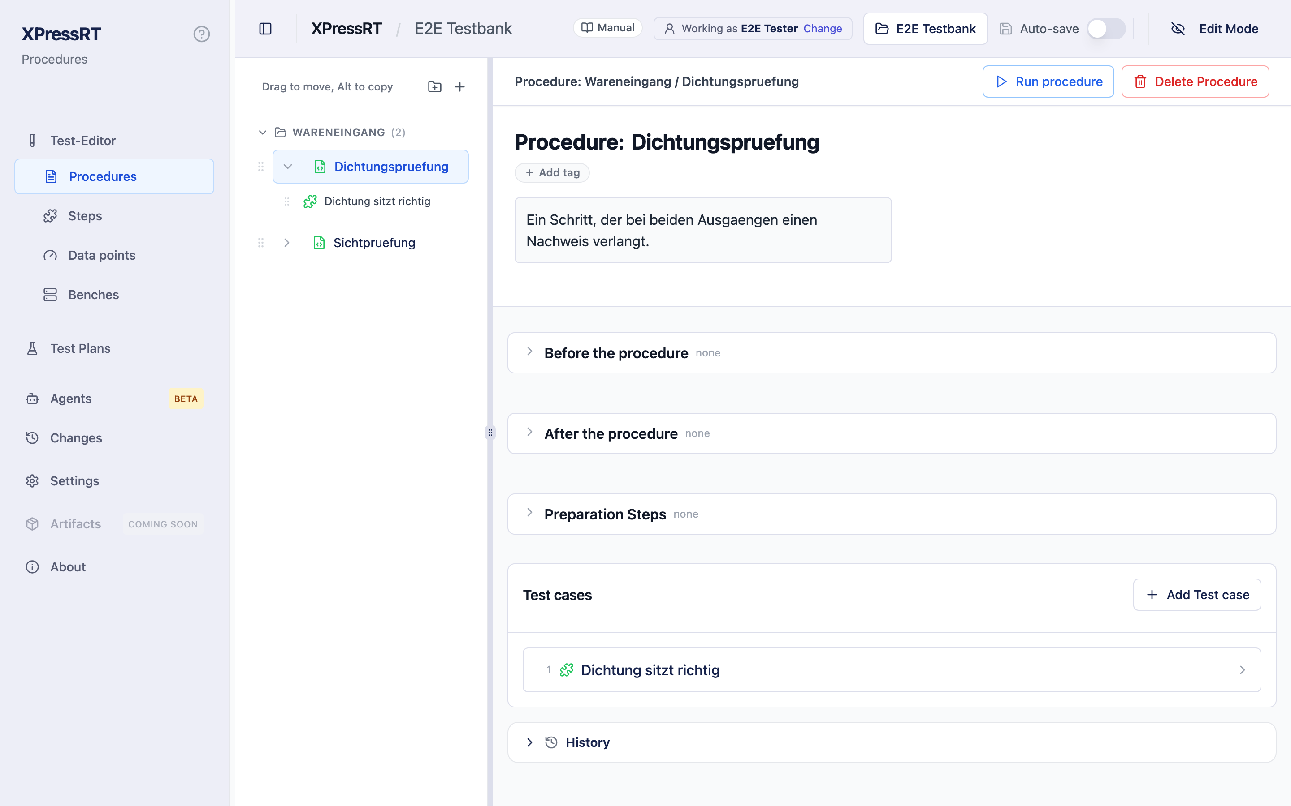Click the Auto-save disk icon
Viewport: 1291px width, 806px height.
click(1005, 29)
